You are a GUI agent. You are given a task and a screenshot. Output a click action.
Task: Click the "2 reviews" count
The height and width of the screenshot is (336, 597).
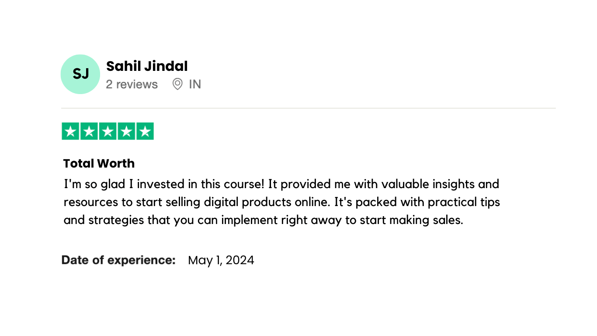point(132,84)
